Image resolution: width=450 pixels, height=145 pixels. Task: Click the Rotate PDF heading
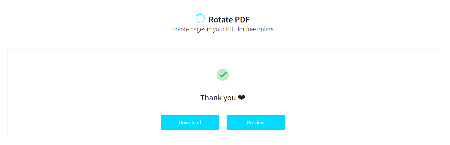[x=229, y=20]
